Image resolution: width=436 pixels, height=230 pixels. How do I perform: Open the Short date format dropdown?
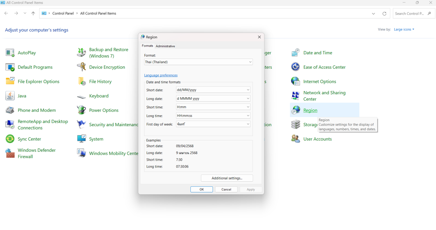click(213, 90)
